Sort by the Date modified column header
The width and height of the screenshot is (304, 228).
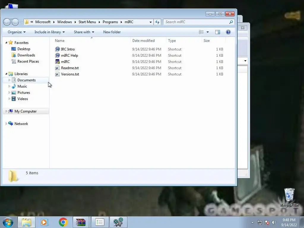click(148, 40)
